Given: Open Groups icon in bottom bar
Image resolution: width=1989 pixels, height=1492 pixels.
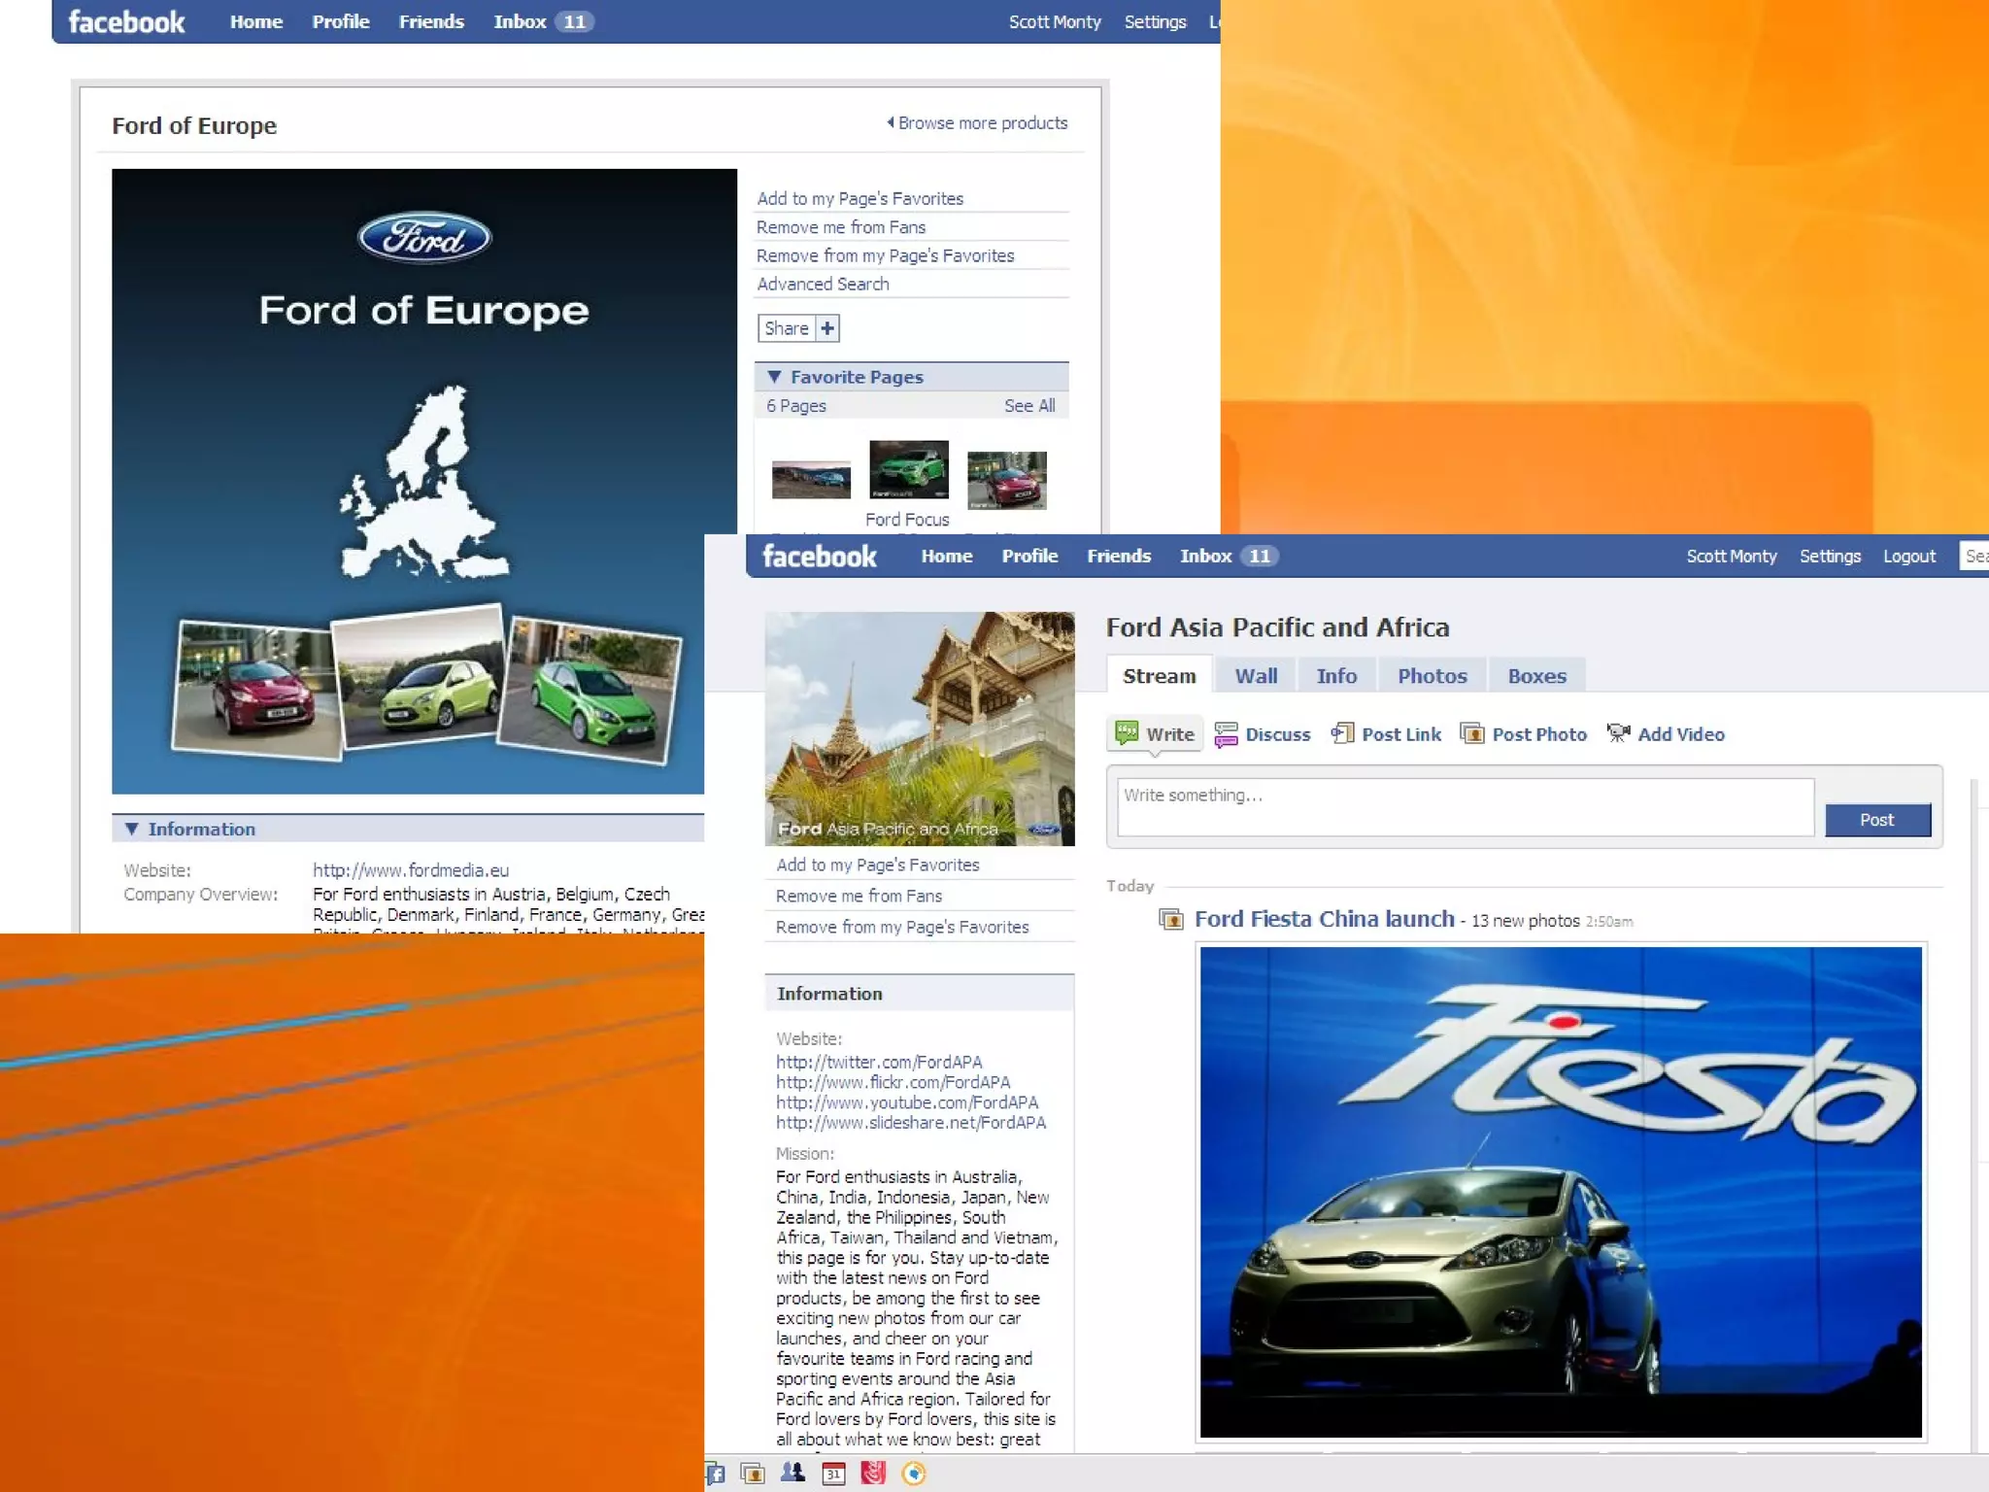Looking at the screenshot, I should [x=792, y=1474].
